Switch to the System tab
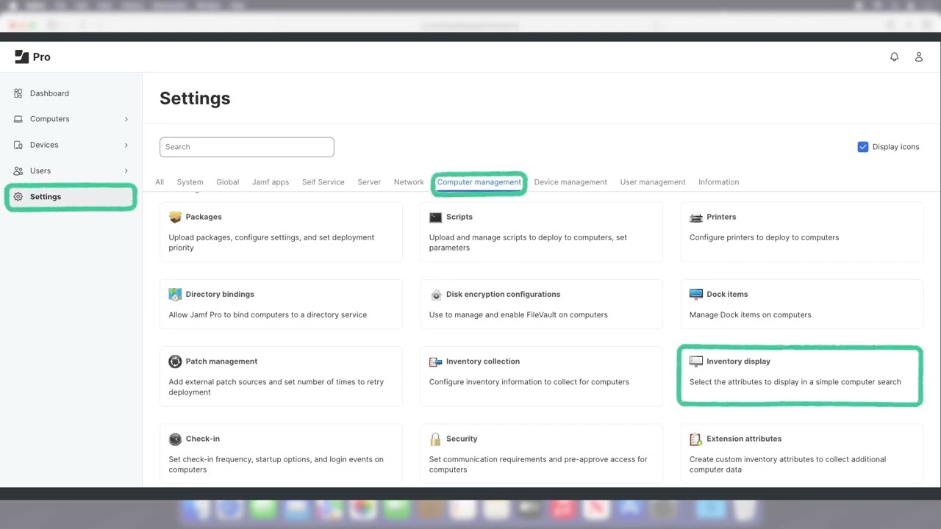The image size is (941, 529). coord(190,182)
